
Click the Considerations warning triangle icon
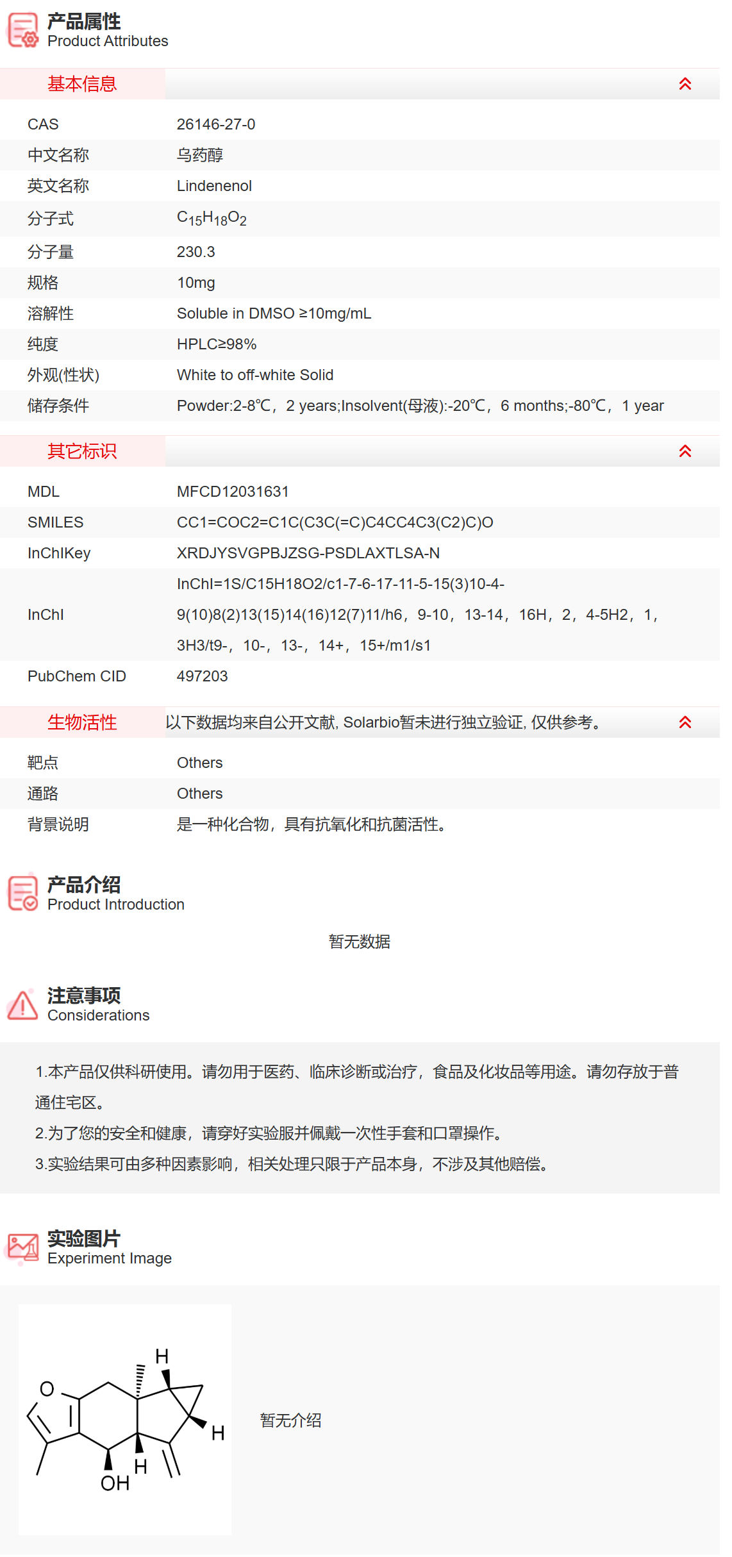tap(22, 1004)
